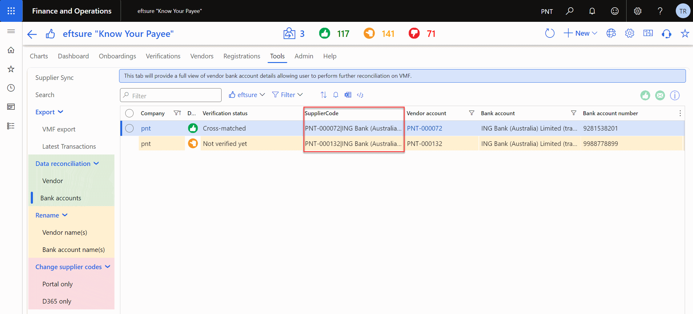Open the New dropdown menu
The height and width of the screenshot is (314, 693).
(581, 33)
